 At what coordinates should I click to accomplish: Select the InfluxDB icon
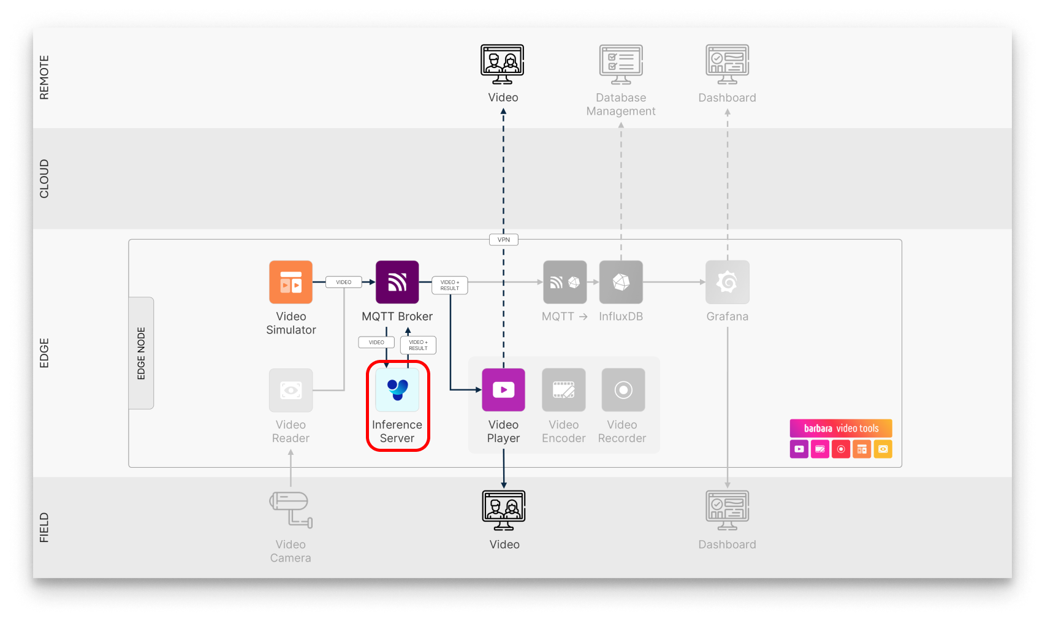pos(620,281)
